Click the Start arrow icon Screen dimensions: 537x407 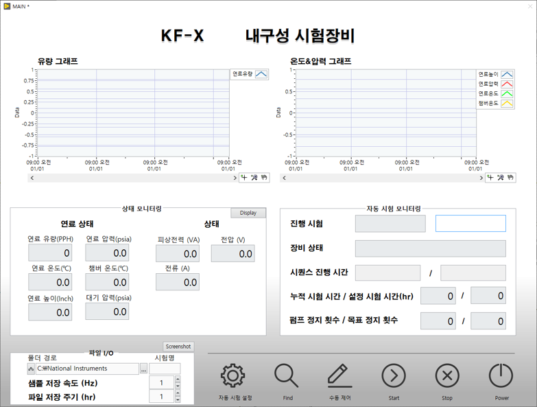(394, 376)
